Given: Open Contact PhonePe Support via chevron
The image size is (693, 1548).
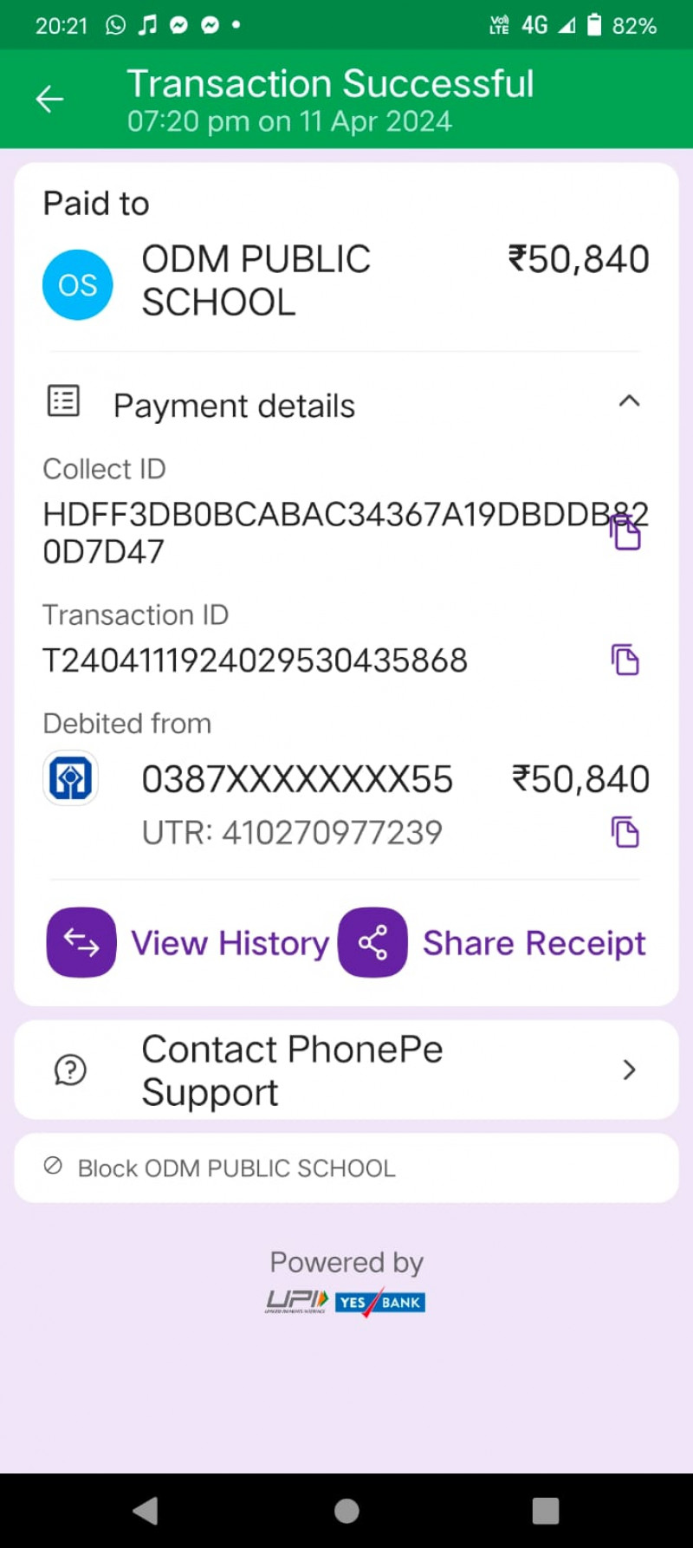Looking at the screenshot, I should (629, 1070).
